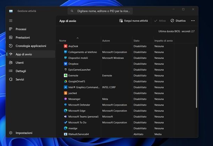
Task: Select the msedge row icon
Action: [x=66, y=128]
